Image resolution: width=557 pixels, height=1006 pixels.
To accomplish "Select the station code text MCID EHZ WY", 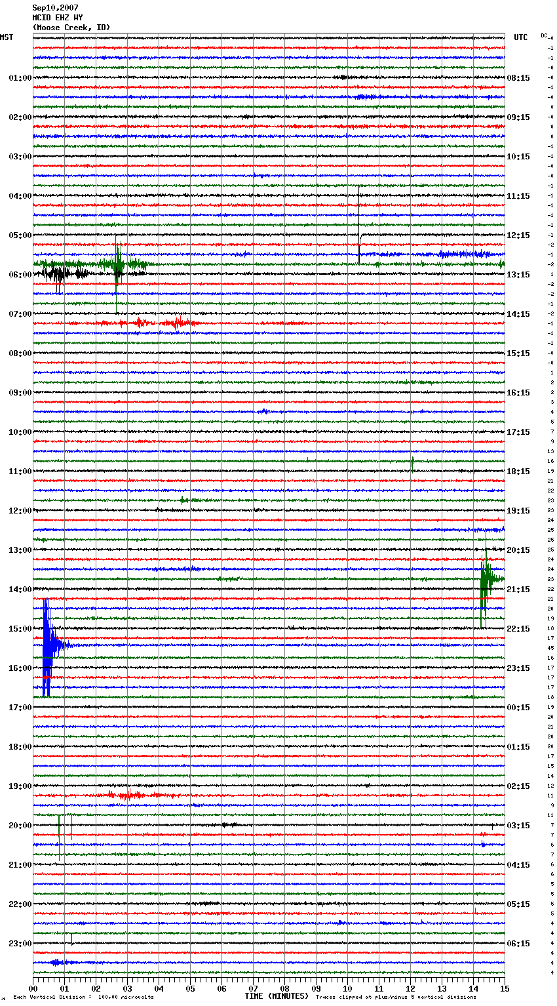I will pyautogui.click(x=58, y=18).
